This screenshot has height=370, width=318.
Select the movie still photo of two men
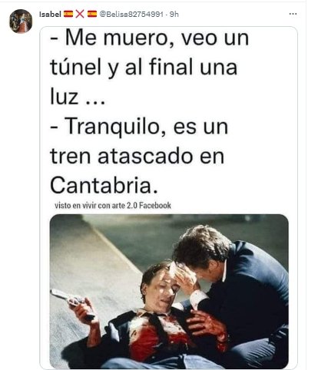(x=169, y=292)
